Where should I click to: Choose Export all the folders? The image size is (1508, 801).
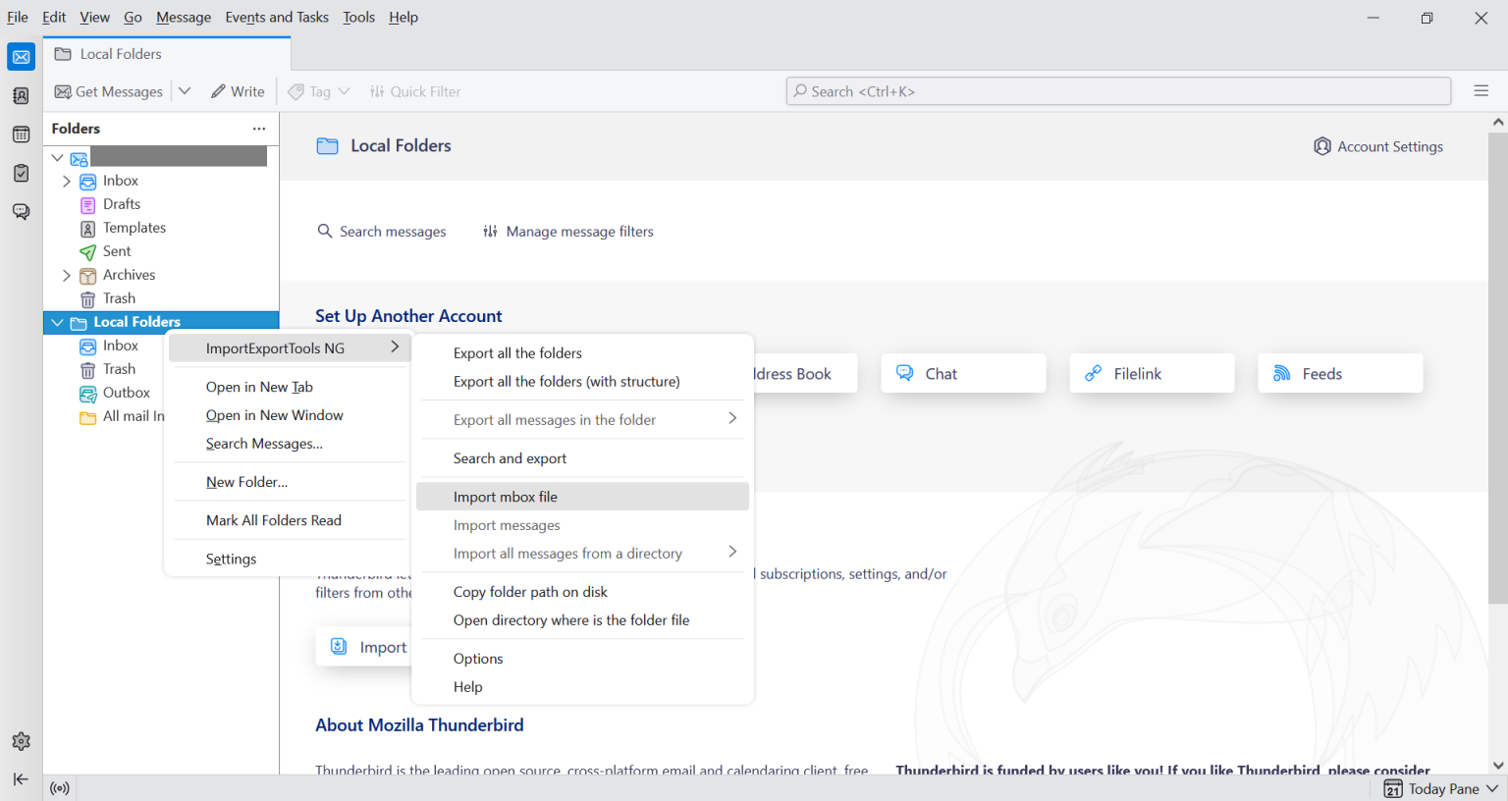coord(517,353)
